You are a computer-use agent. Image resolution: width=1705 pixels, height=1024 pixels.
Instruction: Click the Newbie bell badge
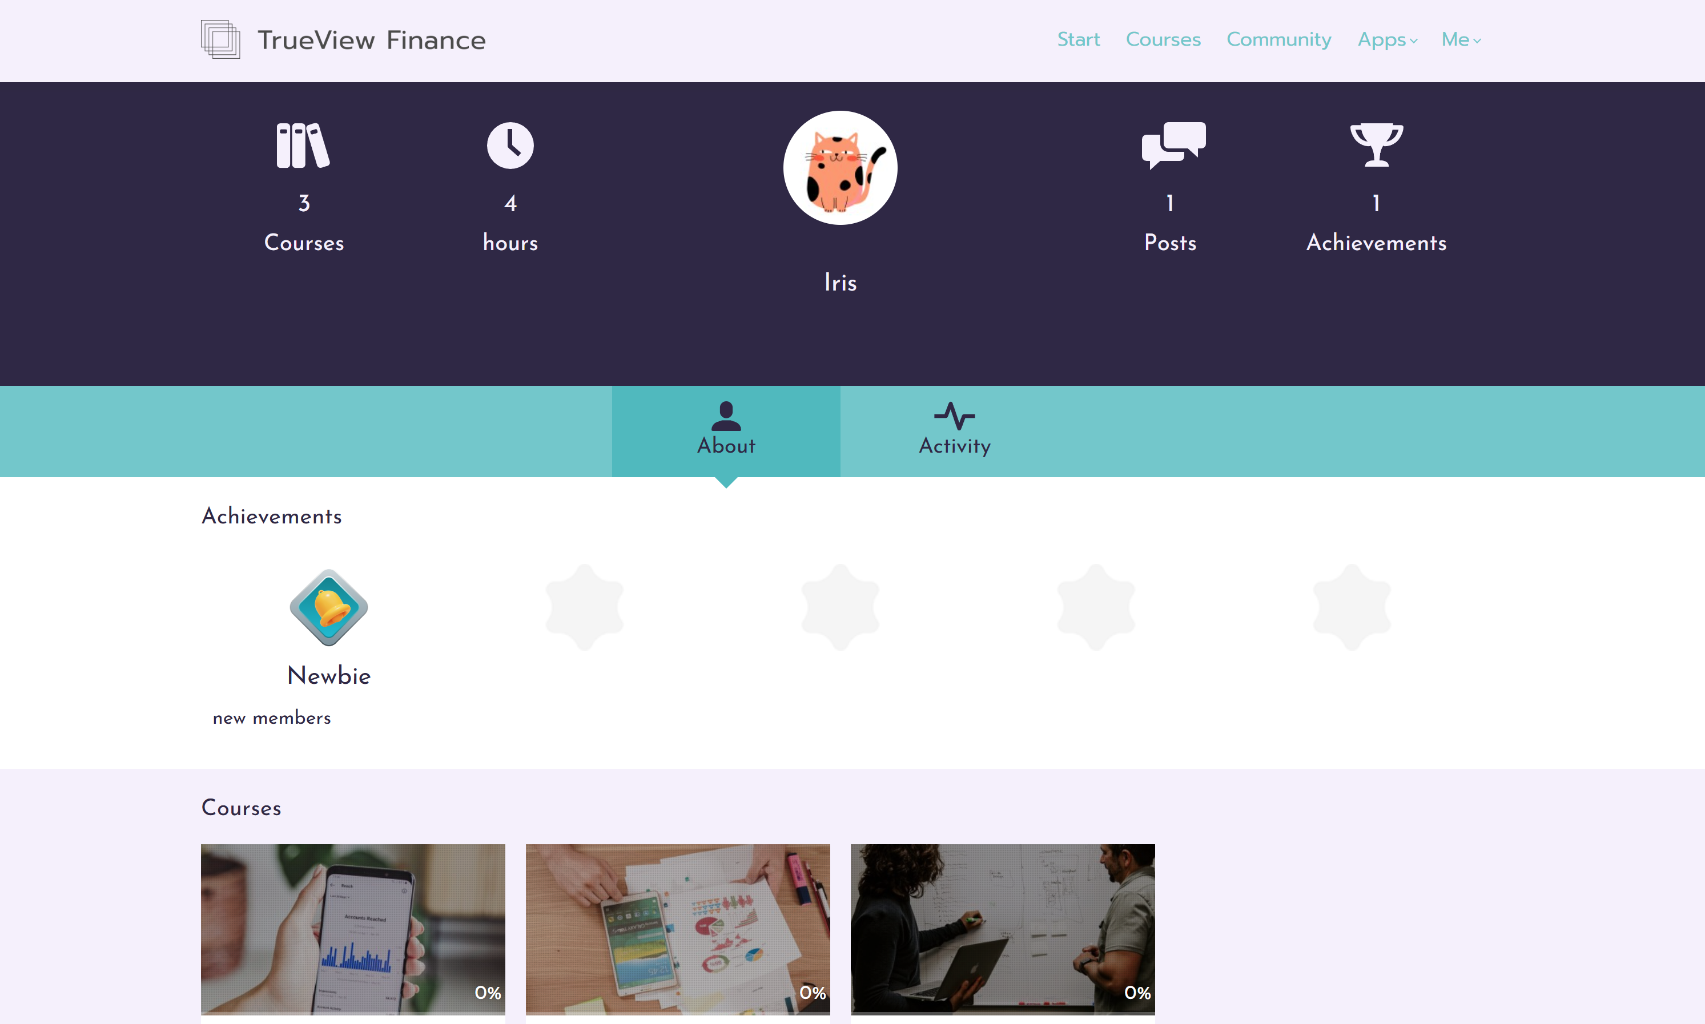[x=328, y=607]
